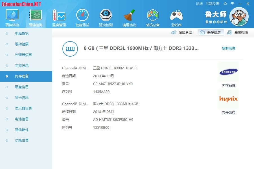Viewport: 254px width, 169px height.
Task: Open the 性能测试 speedometer icon
Action: [x=82, y=15]
